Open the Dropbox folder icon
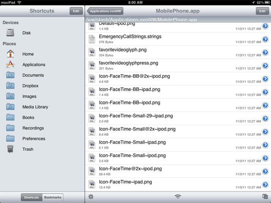Screen dimensions: 271x203 click(x=10, y=85)
